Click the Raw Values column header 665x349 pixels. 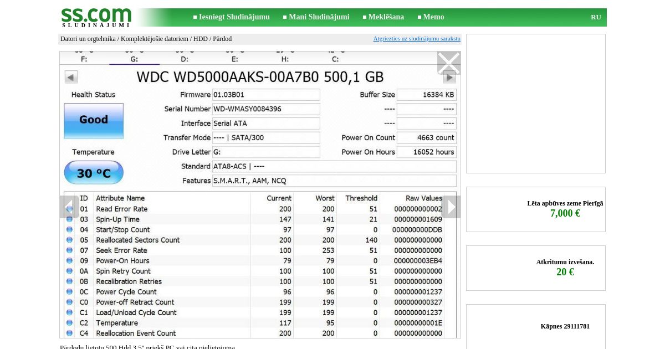[424, 198]
